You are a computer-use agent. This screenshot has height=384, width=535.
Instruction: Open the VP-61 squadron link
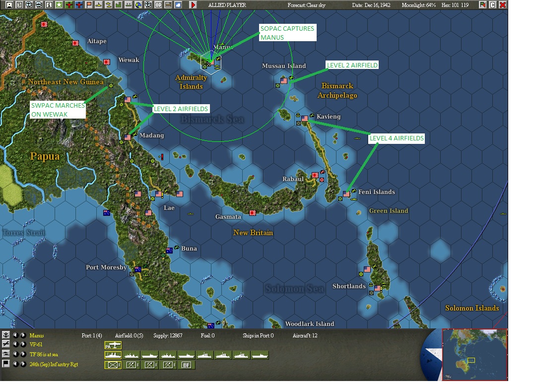[x=36, y=344]
